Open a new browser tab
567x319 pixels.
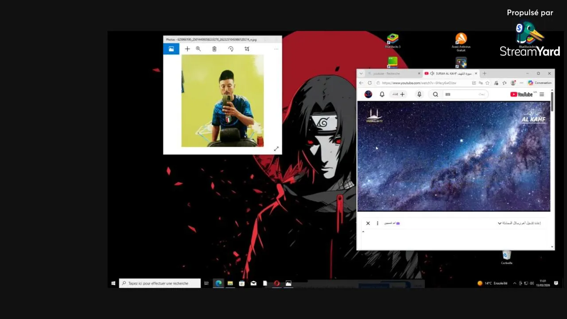485,74
